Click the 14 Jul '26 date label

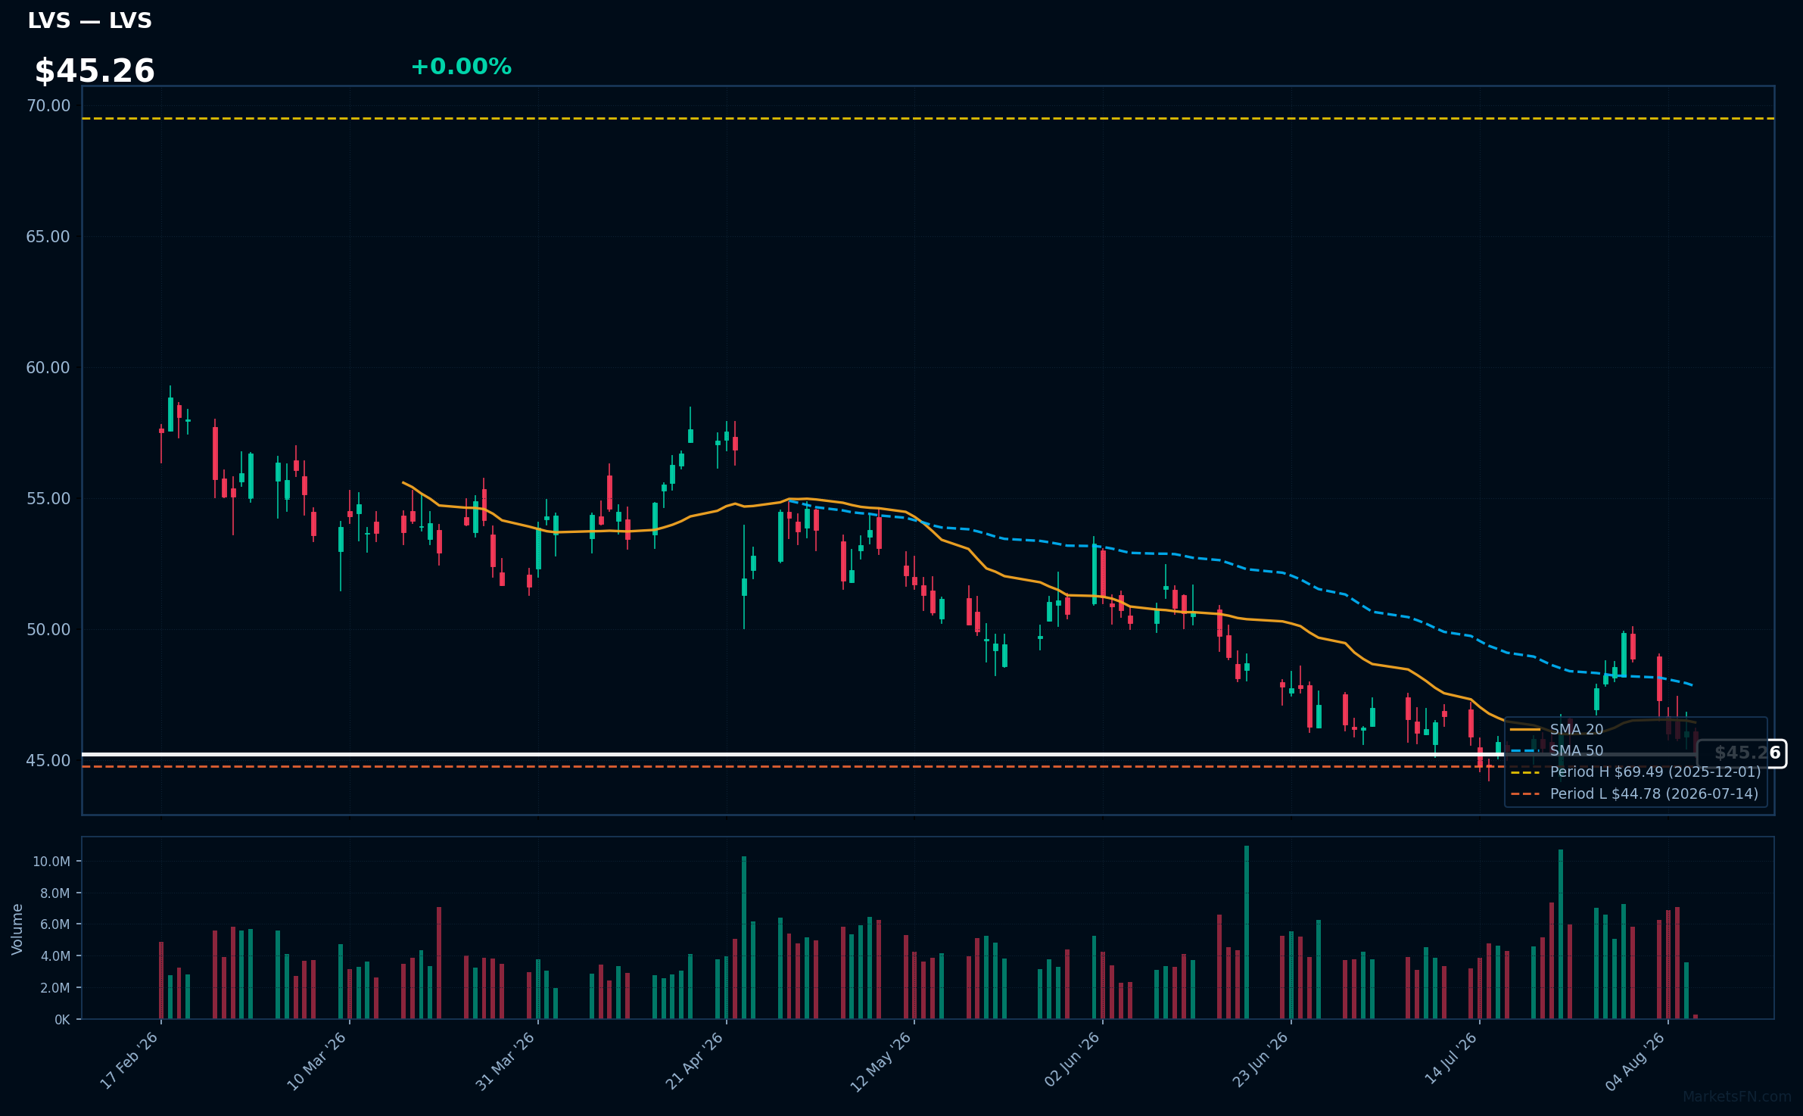pyautogui.click(x=1451, y=1058)
